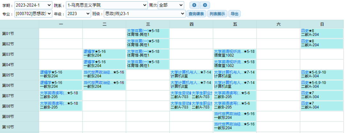This screenshot has width=345, height=133.
Task: Open the 班级 class dropdown
Action: [x=145, y=14]
